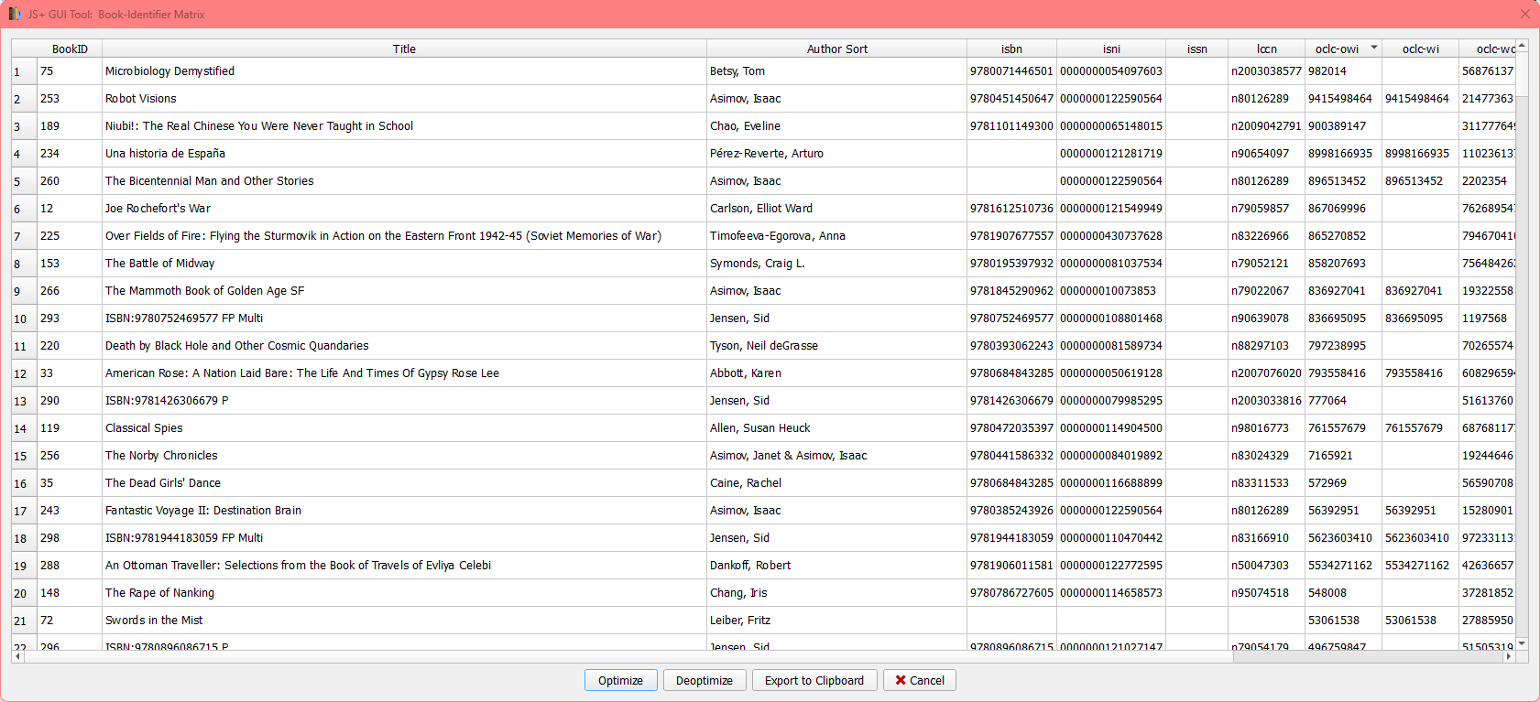Click author cell 'Betsy, Tom'
This screenshot has width=1540, height=702.
tap(837, 71)
